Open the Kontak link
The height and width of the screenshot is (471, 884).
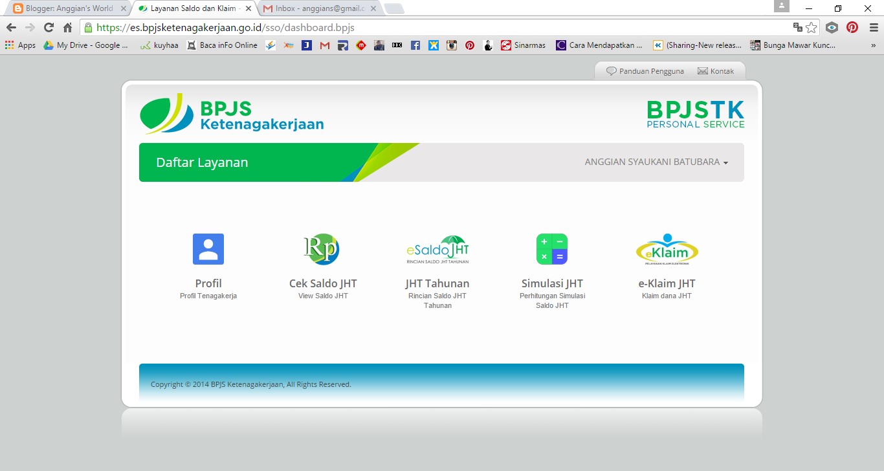pyautogui.click(x=716, y=71)
